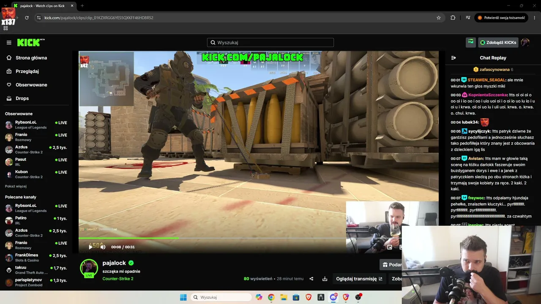The image size is (541, 304).
Task: Mute the clip volume
Action: click(x=103, y=247)
